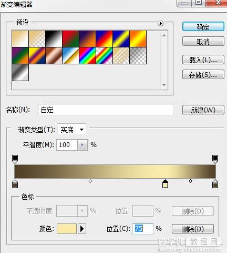Choose the violet-green-orange gradient preset

click(x=20, y=55)
